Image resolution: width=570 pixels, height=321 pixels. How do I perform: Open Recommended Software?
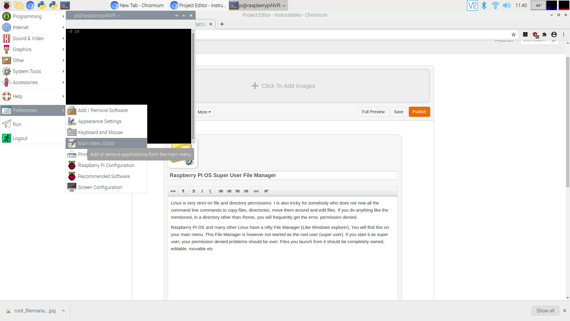click(106, 176)
